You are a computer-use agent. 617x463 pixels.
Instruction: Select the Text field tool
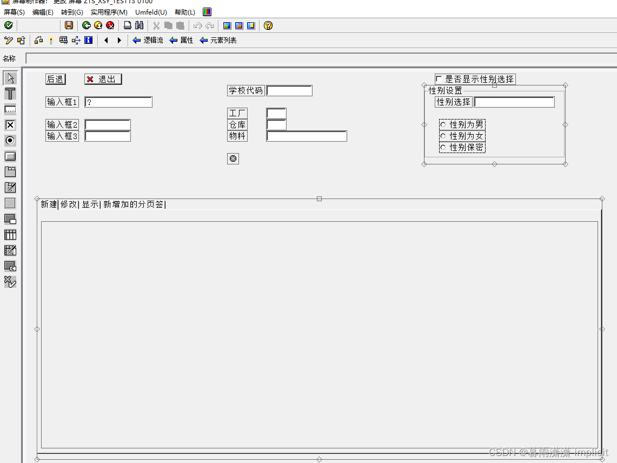click(10, 93)
